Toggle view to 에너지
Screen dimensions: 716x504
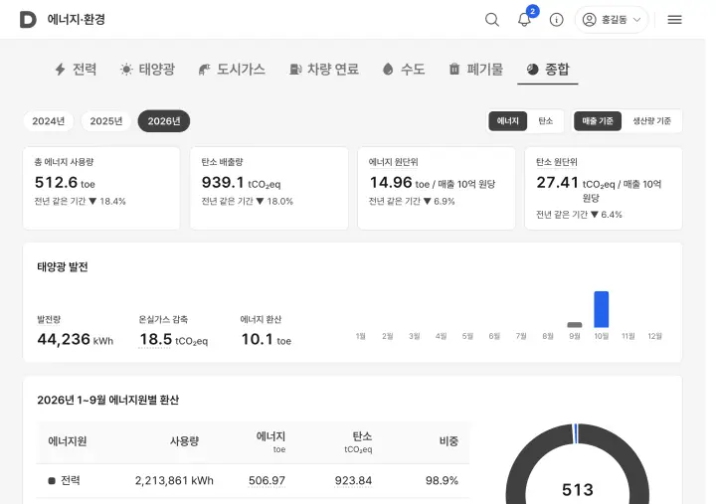point(508,121)
